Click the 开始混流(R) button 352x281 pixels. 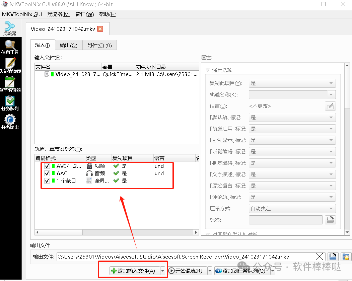click(x=188, y=271)
